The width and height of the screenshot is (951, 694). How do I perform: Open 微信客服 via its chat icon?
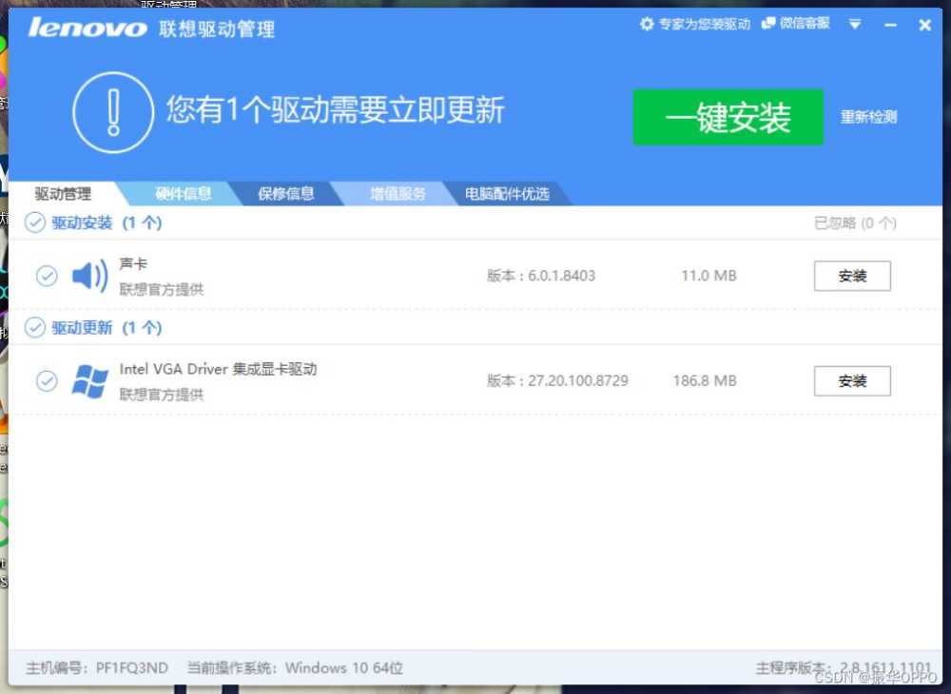tap(767, 24)
